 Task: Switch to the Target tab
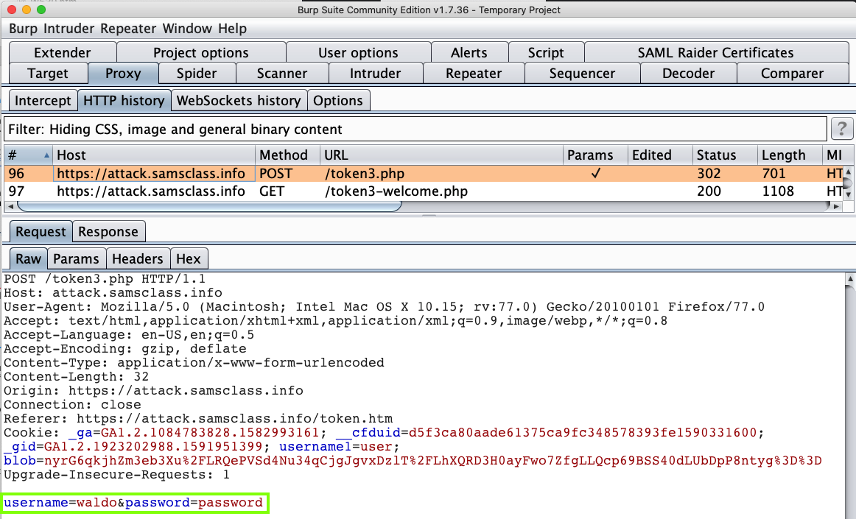point(48,73)
